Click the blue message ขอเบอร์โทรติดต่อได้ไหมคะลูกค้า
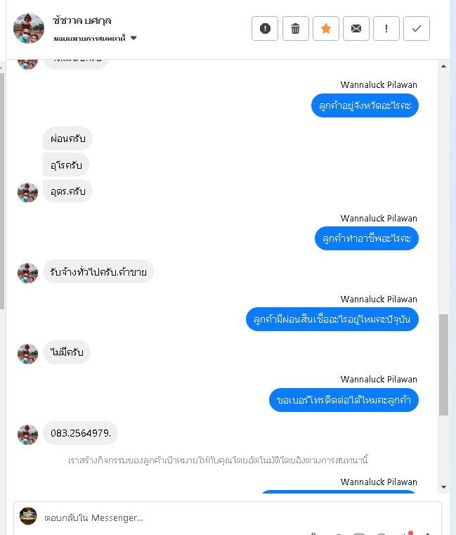 344,400
